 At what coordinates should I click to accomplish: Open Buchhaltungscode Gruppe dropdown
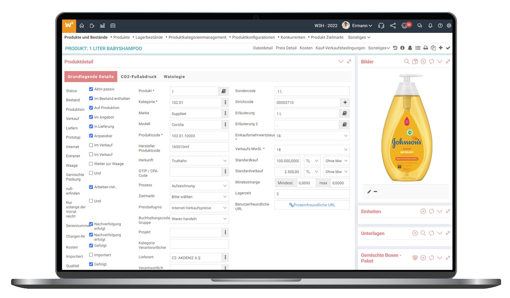point(199,219)
